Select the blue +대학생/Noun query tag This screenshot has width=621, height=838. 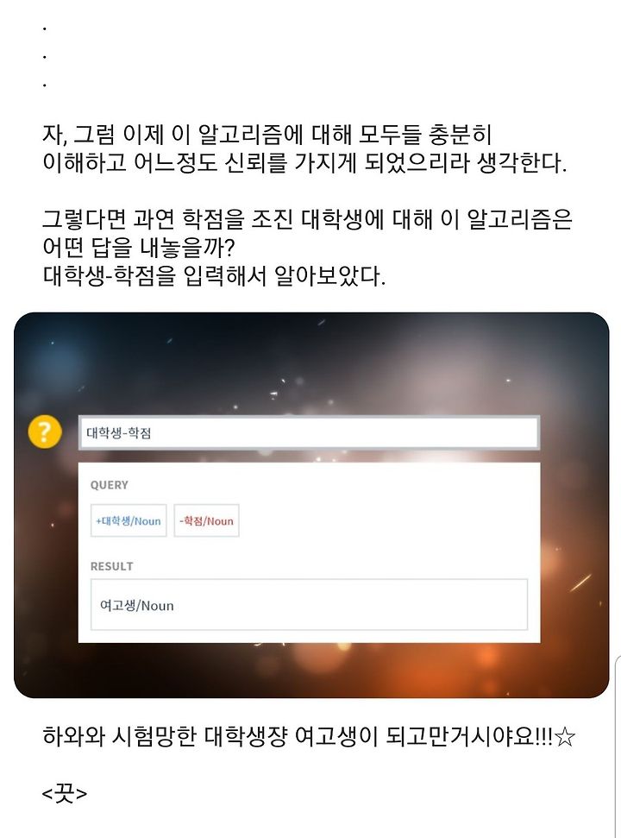point(129,520)
